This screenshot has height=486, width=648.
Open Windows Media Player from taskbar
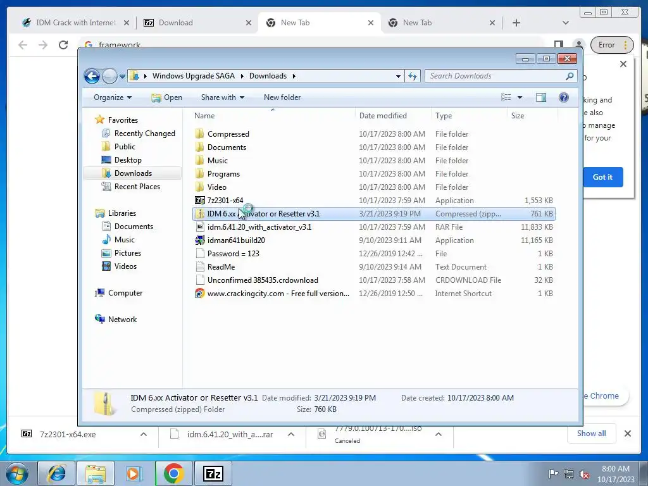pyautogui.click(x=135, y=473)
